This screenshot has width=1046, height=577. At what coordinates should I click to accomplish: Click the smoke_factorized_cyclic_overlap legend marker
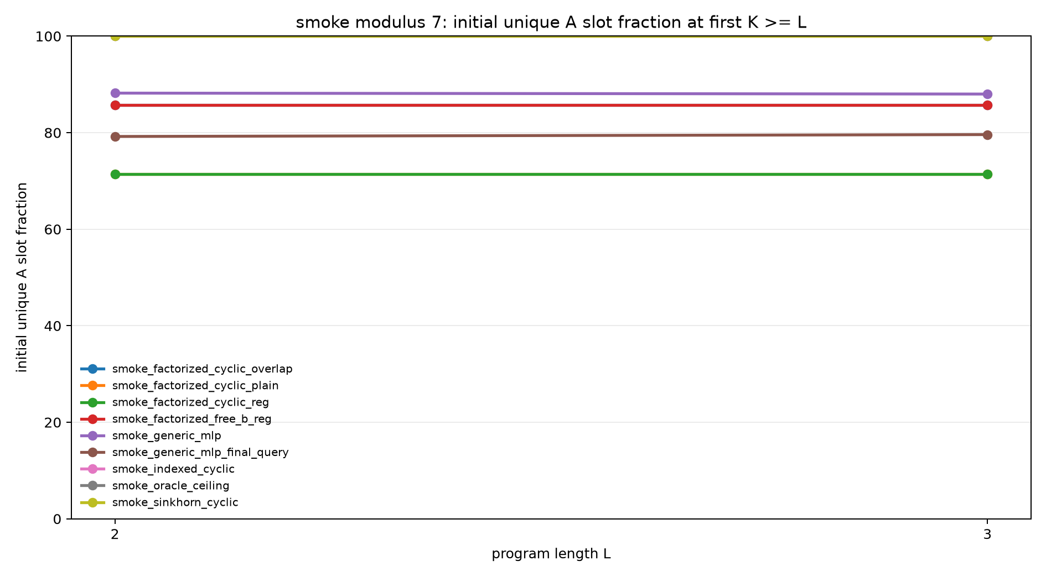pyautogui.click(x=92, y=369)
